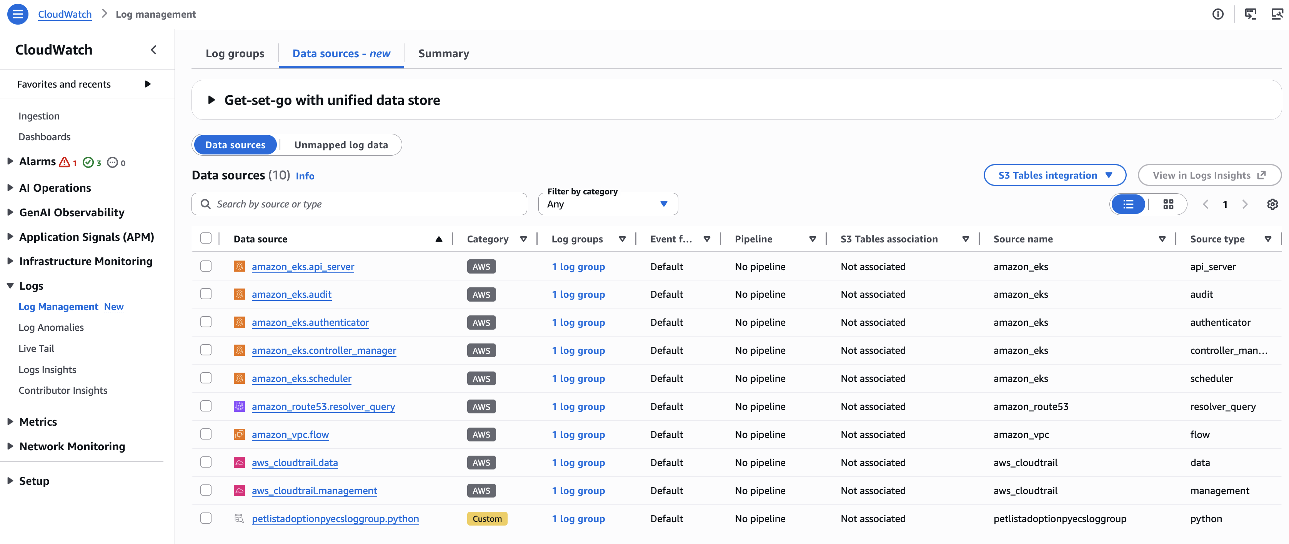Select the amazon_vpc.flow row checkbox

click(x=206, y=435)
